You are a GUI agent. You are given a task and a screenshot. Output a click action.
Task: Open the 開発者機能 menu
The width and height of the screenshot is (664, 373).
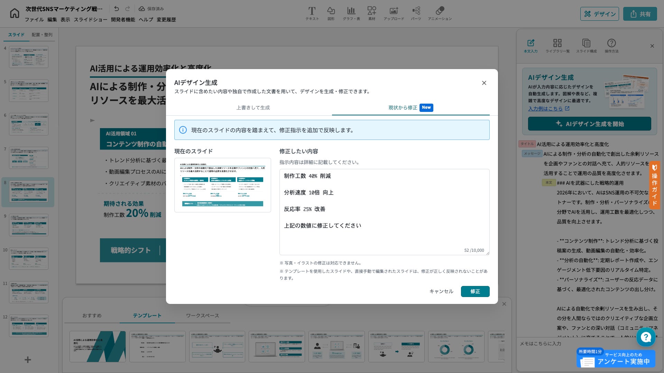click(123, 20)
